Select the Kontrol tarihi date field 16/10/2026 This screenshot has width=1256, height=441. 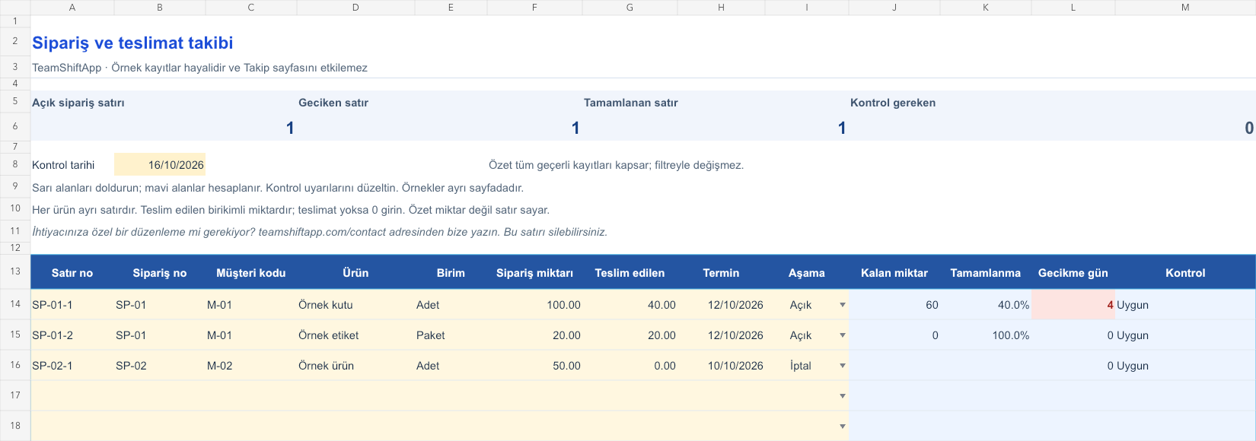160,165
